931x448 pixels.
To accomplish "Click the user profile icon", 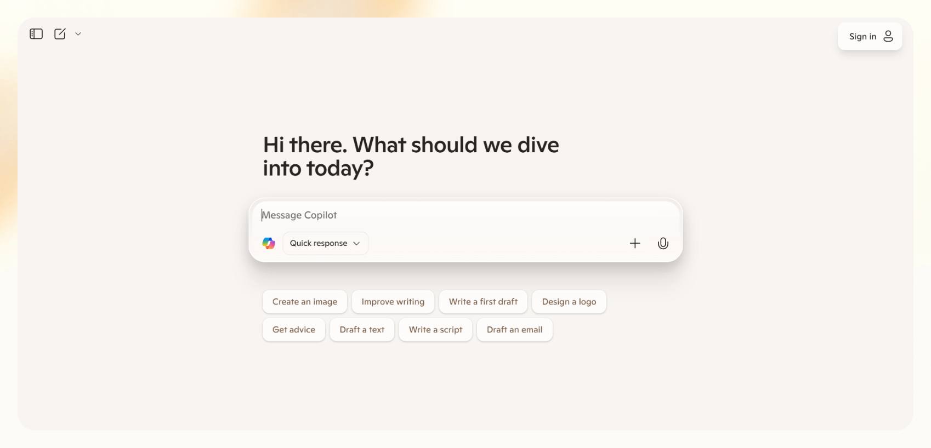I will tap(888, 36).
